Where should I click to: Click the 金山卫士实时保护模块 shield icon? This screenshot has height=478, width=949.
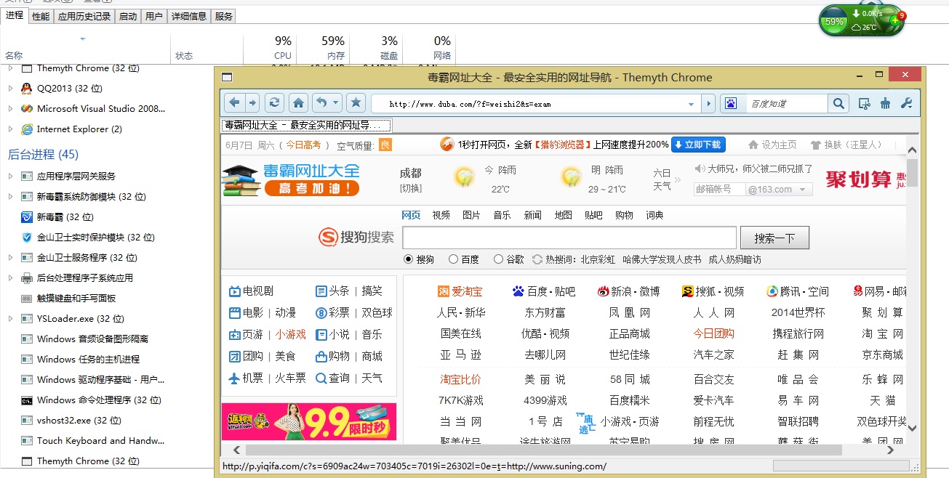tap(27, 238)
